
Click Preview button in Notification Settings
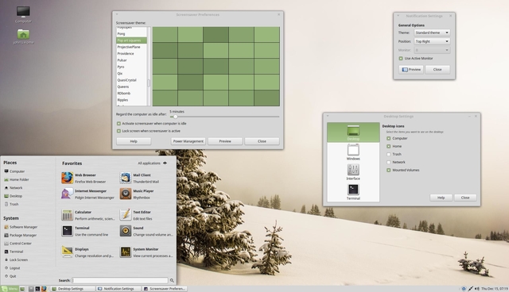click(x=411, y=69)
